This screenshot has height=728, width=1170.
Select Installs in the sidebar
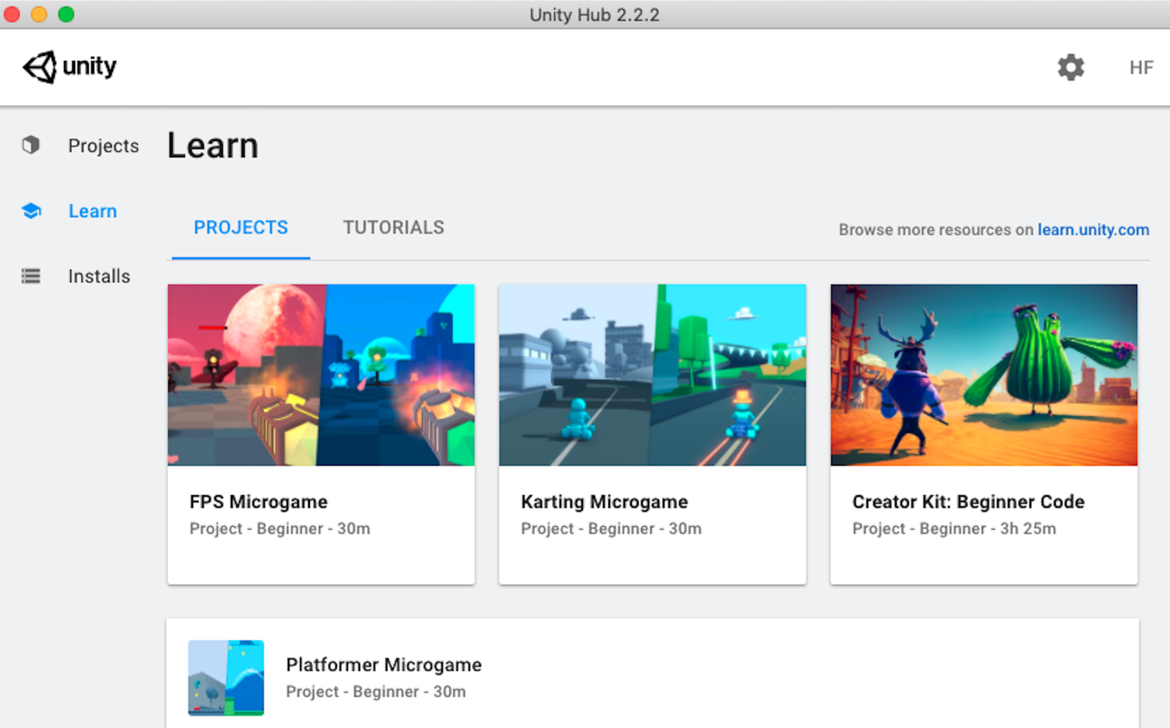[x=99, y=276]
